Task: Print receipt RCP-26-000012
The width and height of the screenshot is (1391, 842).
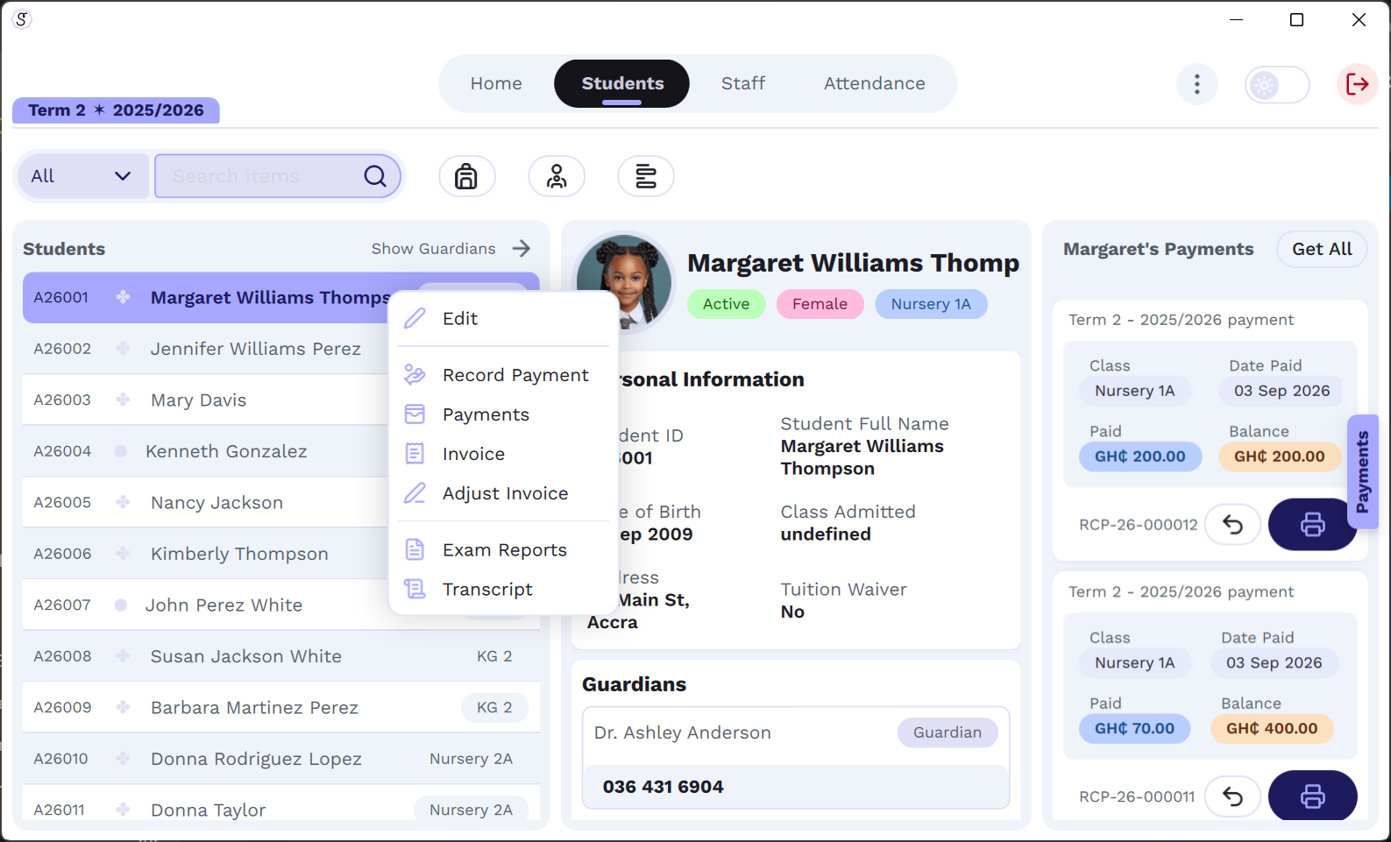Action: (1311, 524)
